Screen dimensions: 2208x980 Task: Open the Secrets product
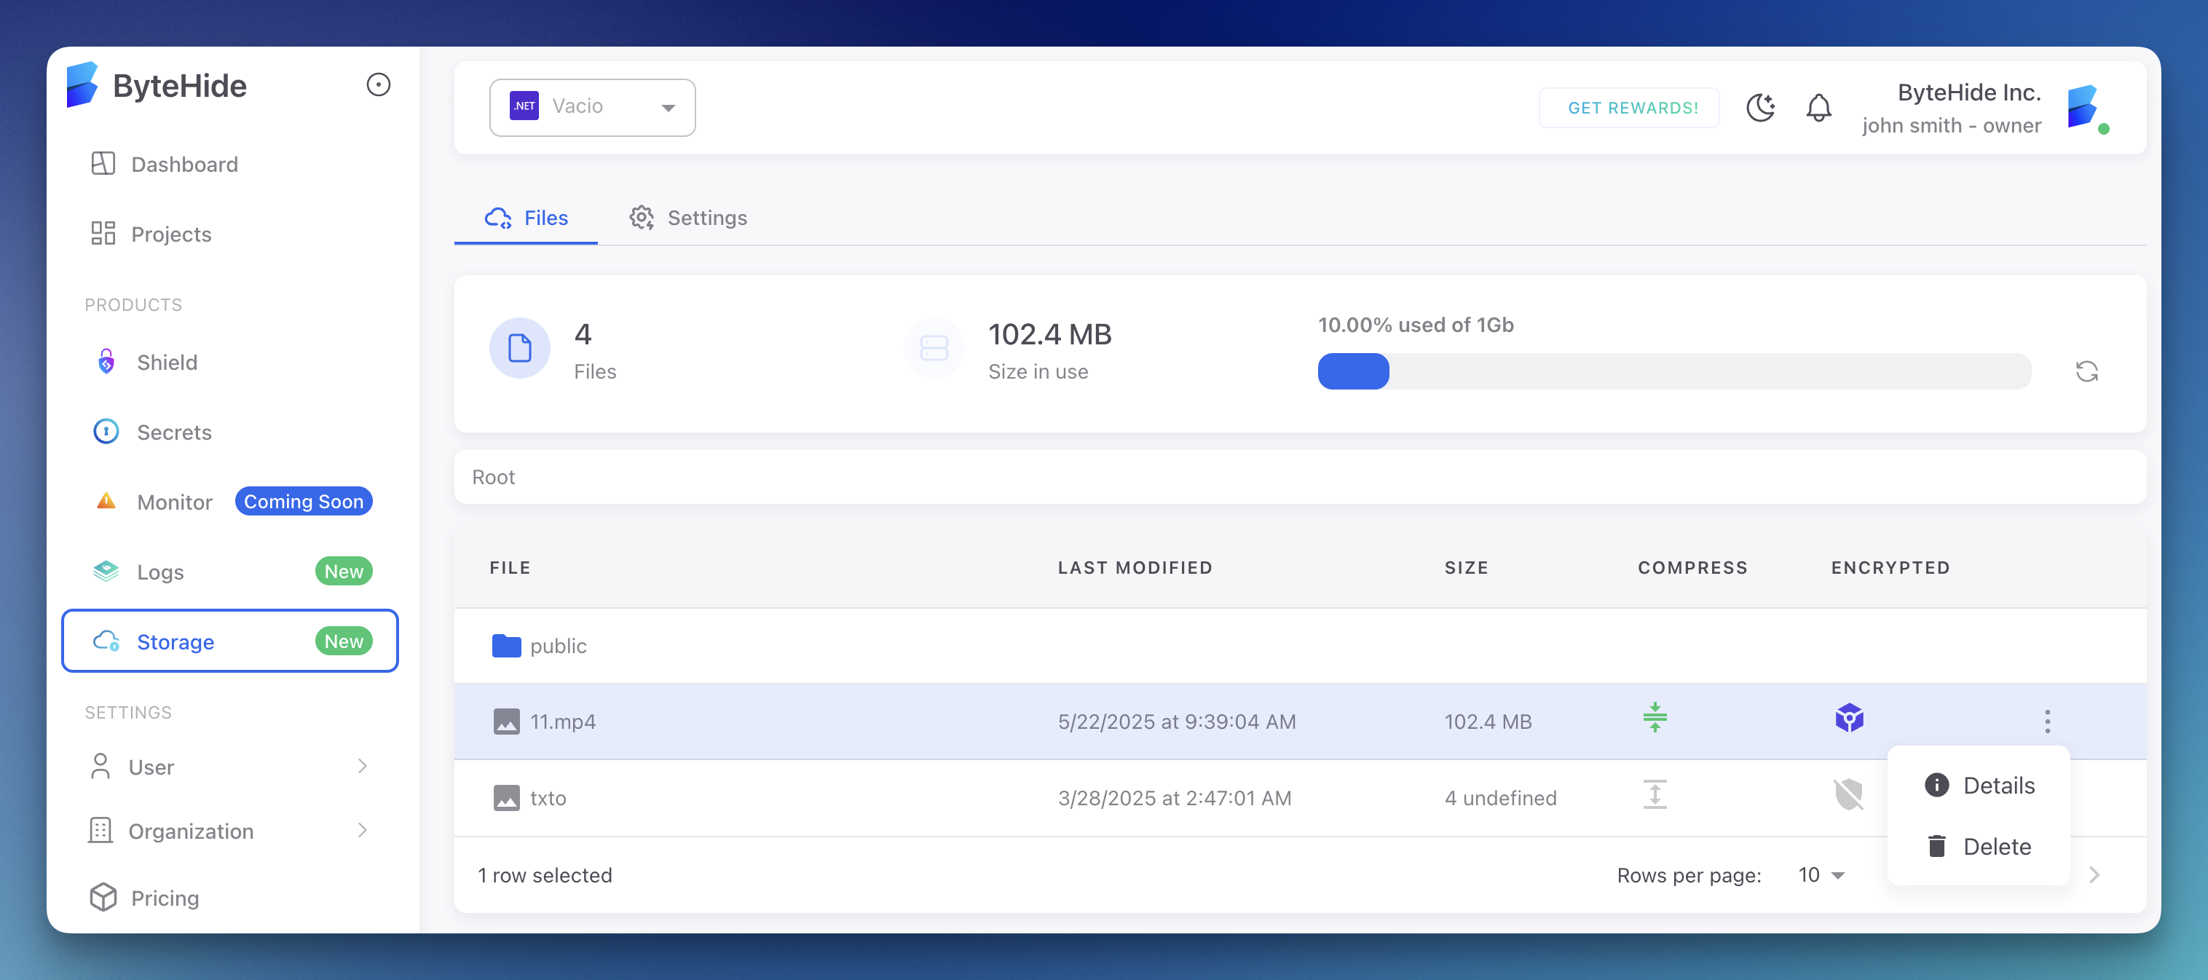(173, 432)
